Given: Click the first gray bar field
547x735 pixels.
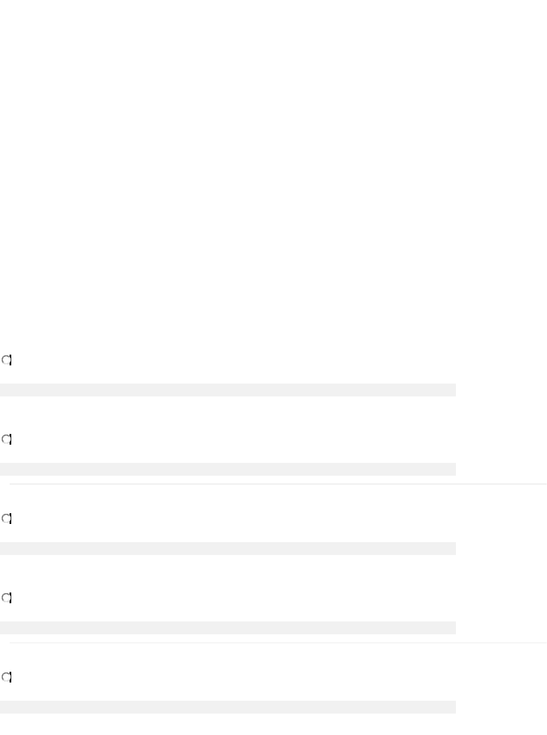Looking at the screenshot, I should (x=228, y=390).
